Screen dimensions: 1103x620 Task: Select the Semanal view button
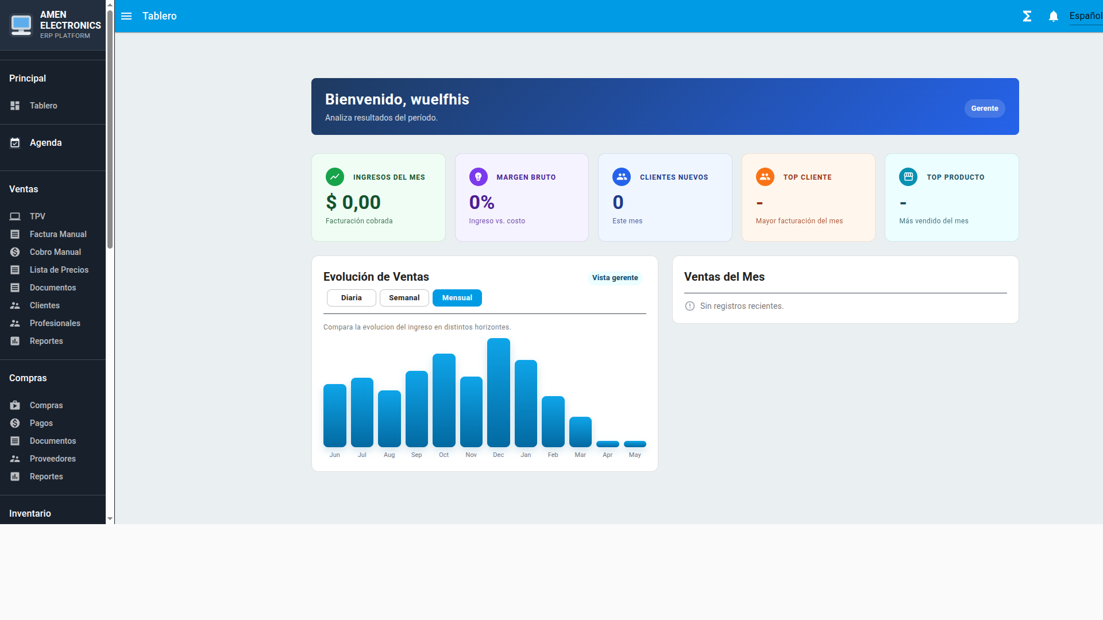click(x=404, y=298)
